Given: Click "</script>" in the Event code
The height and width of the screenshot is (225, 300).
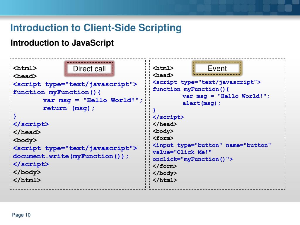Looking at the screenshot, I should [x=168, y=117].
